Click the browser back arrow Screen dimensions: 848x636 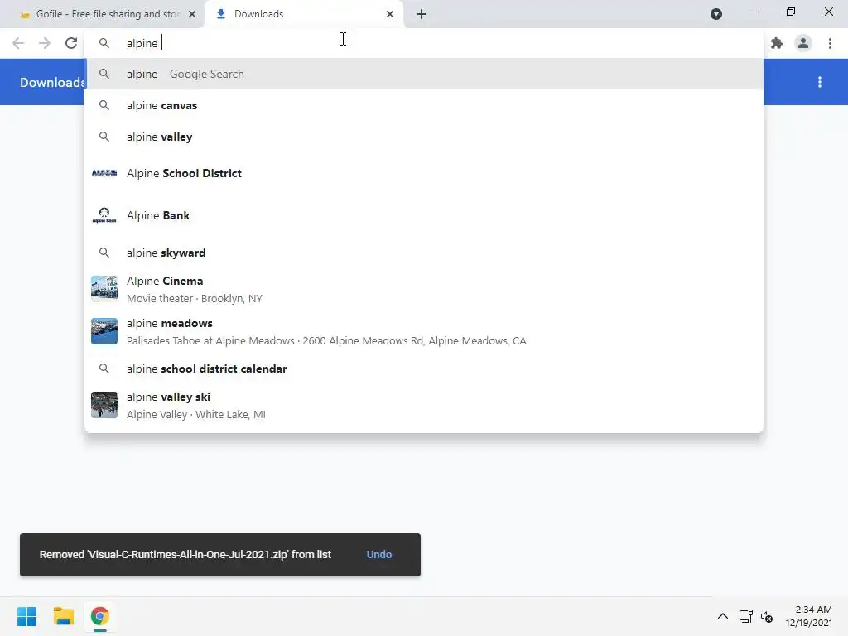[x=18, y=43]
